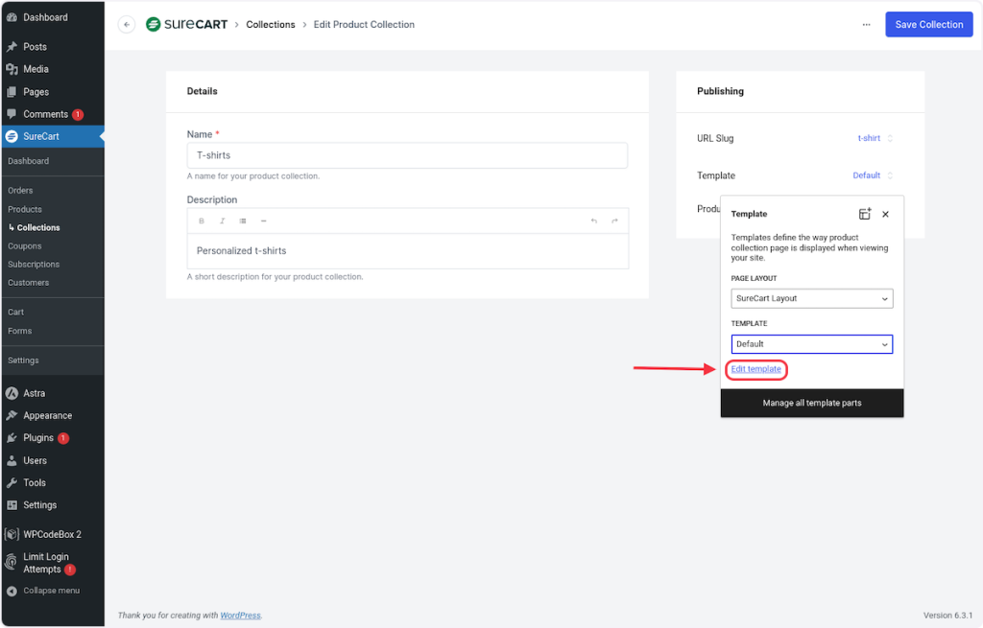Click the undo icon in description editor

coord(593,221)
